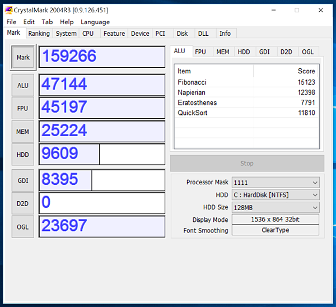Click the Score column header
The image size is (336, 307).
(x=286, y=71)
